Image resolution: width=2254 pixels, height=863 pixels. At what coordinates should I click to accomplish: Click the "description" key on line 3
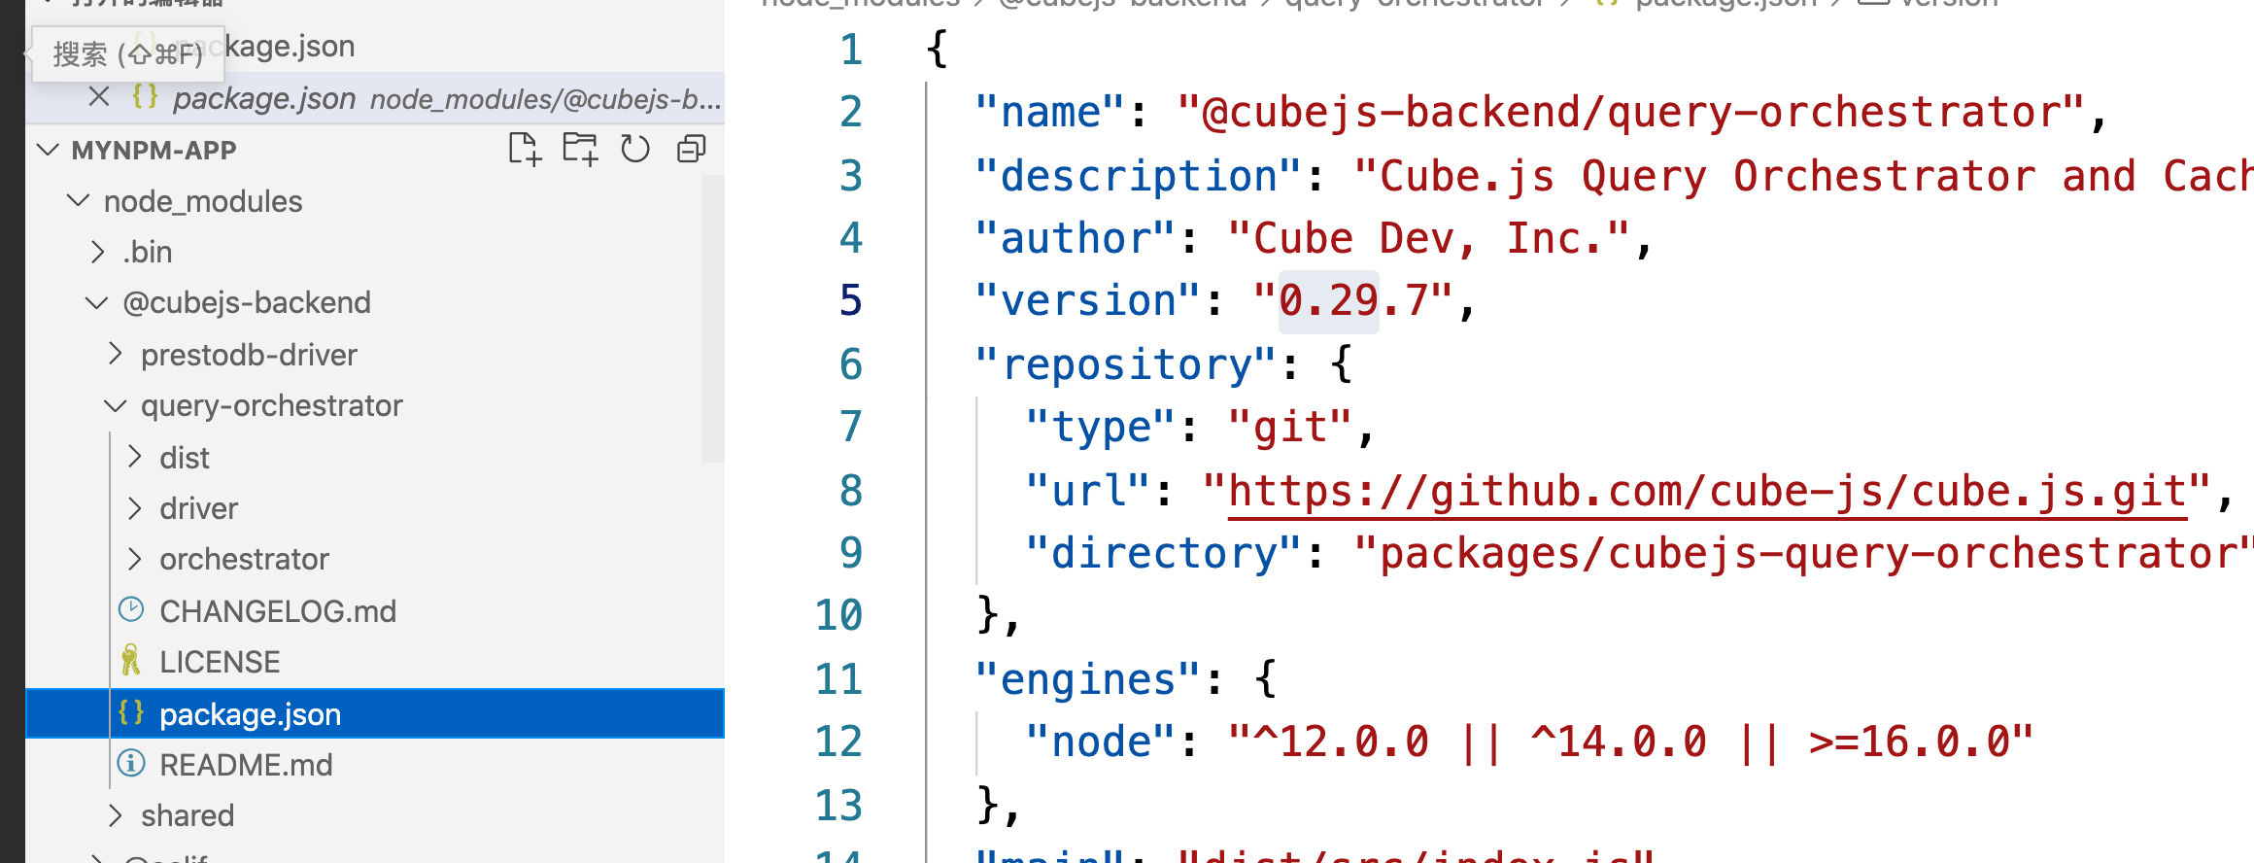[x=1139, y=177]
